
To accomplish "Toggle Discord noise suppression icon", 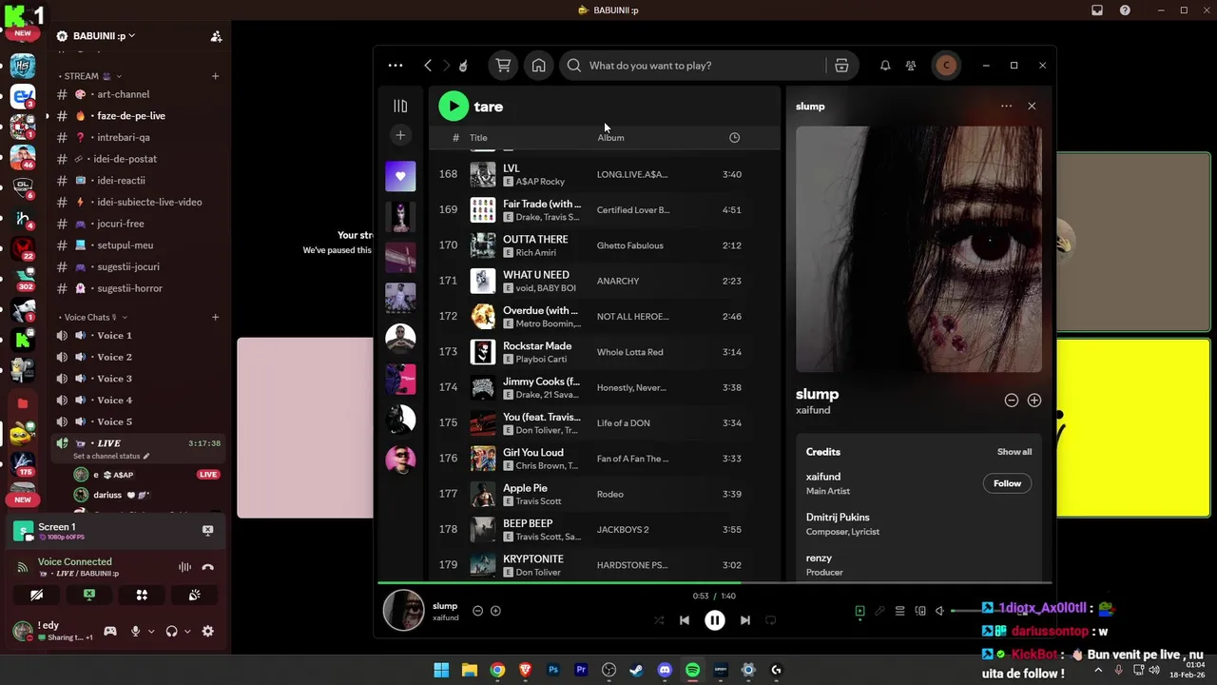I will click(184, 567).
